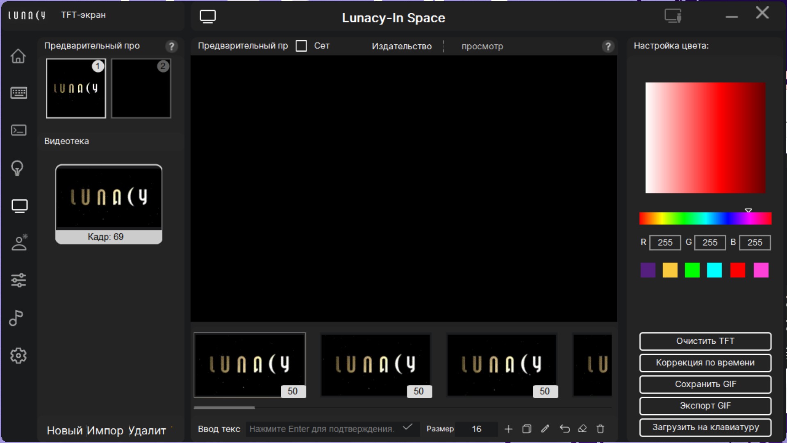This screenshot has width=787, height=443.
Task: Select the Кадр: 69 video library thumbnail
Action: (109, 204)
